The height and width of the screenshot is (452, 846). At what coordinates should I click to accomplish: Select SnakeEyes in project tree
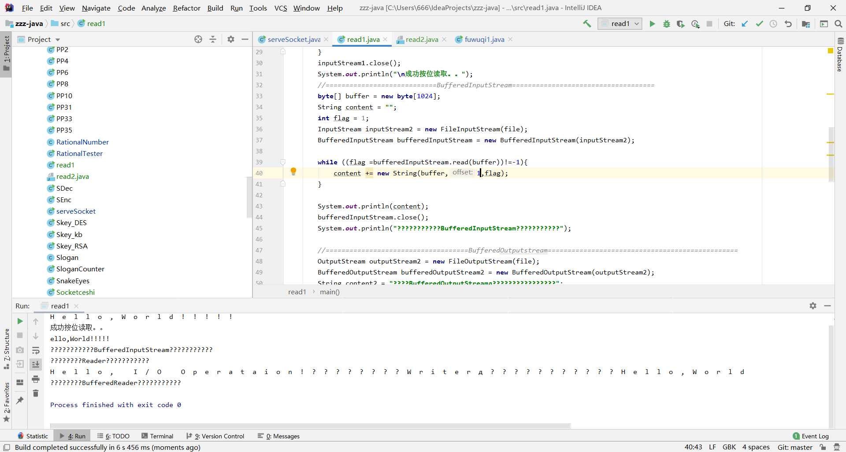(x=73, y=281)
